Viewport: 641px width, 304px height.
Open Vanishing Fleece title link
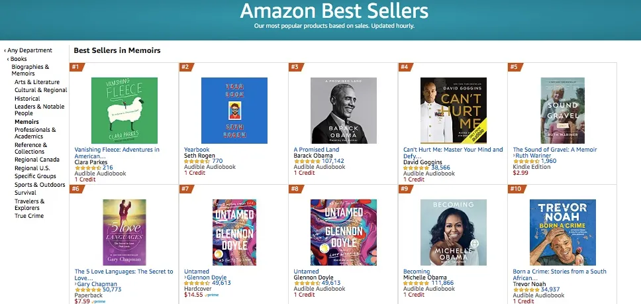pyautogui.click(x=117, y=150)
